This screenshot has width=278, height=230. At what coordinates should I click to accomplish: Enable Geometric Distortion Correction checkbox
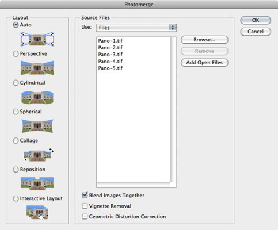pos(85,217)
